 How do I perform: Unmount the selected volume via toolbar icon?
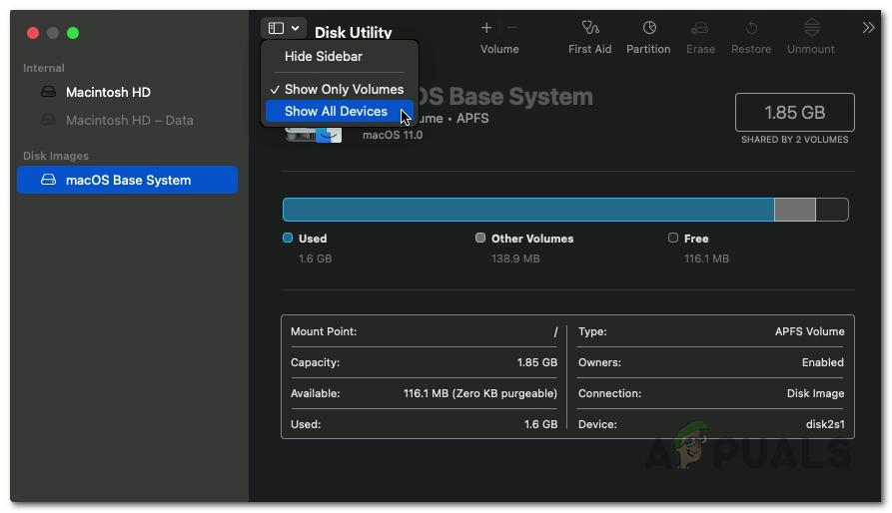pos(811,28)
